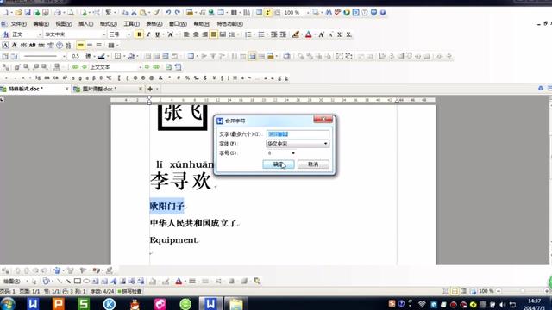Open the line style dropdown
552x310 pixels.
[x=64, y=56]
